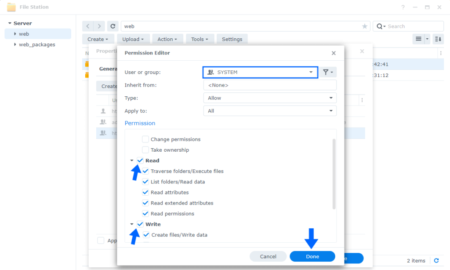The image size is (450, 270).
Task: Open the Apply to dropdown
Action: pos(331,110)
